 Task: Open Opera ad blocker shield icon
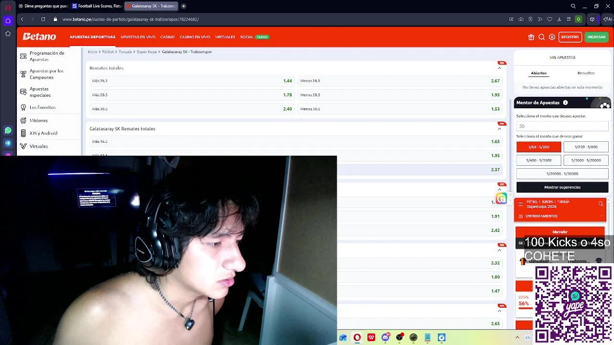531,19
